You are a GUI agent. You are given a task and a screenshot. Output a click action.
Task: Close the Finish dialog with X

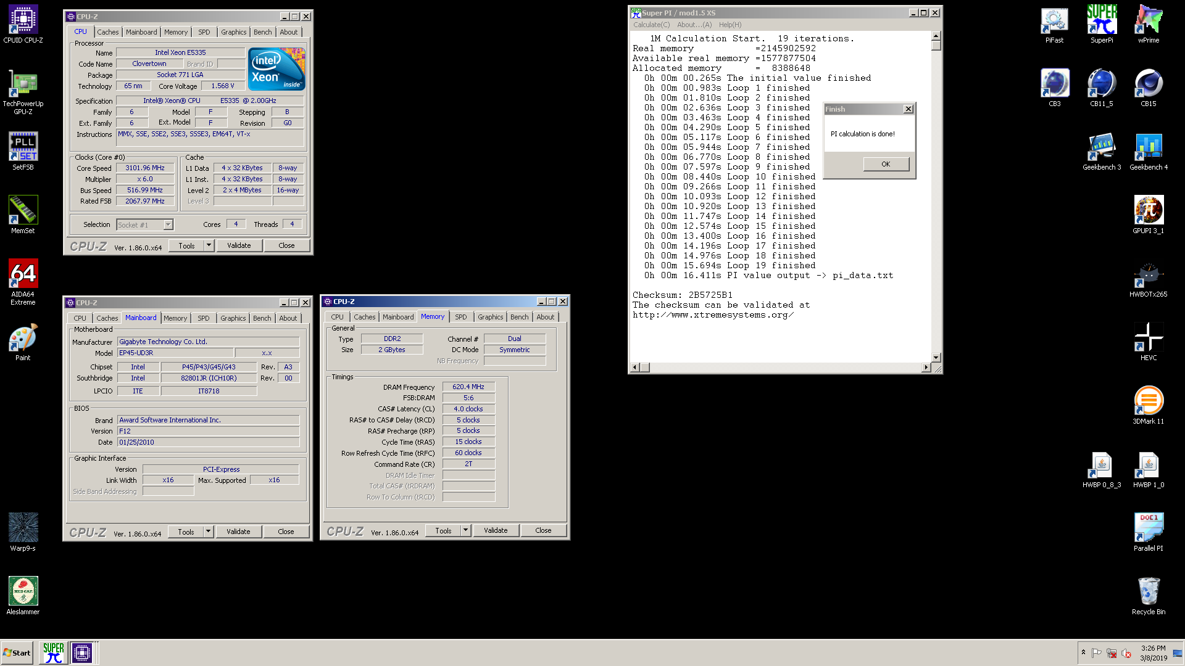[x=908, y=109]
